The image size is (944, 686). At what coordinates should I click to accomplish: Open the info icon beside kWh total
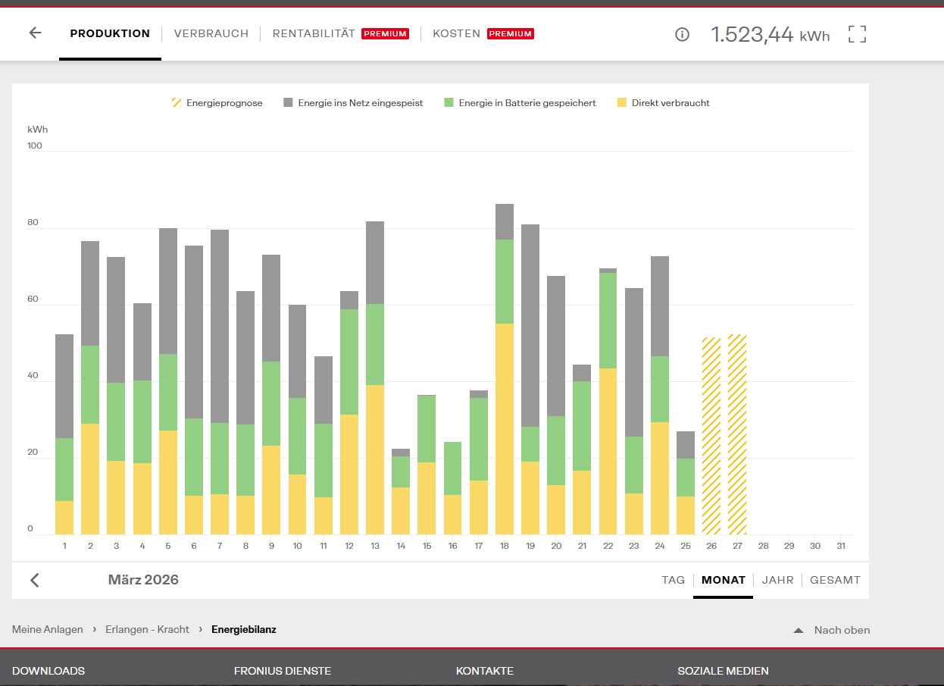(x=682, y=34)
